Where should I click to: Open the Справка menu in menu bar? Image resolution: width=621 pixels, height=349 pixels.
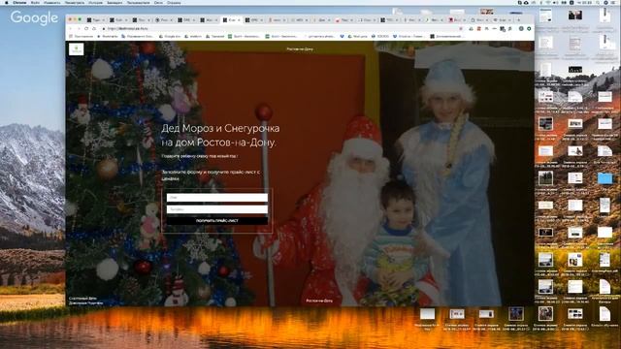tap(175, 2)
